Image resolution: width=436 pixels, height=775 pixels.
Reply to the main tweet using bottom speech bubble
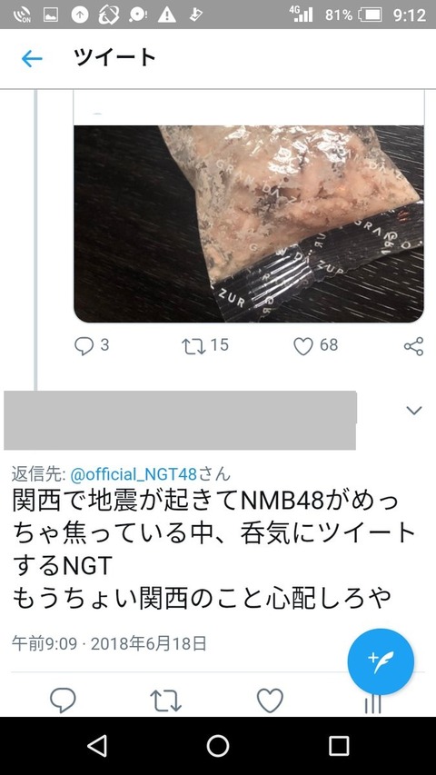(x=63, y=700)
